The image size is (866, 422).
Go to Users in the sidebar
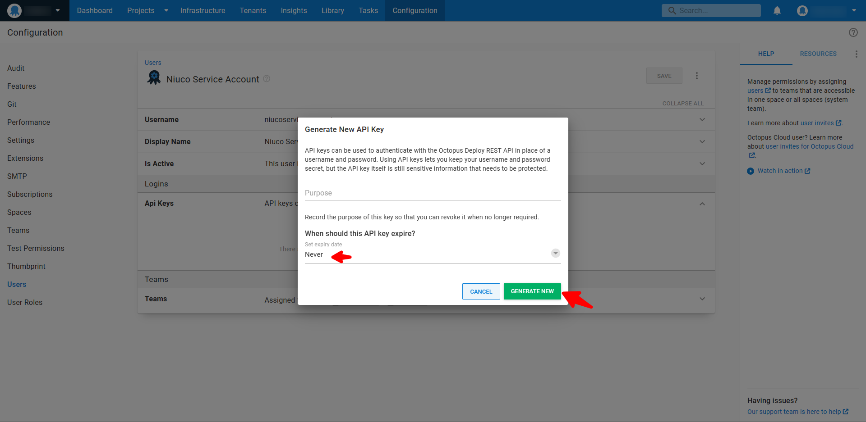click(x=17, y=284)
